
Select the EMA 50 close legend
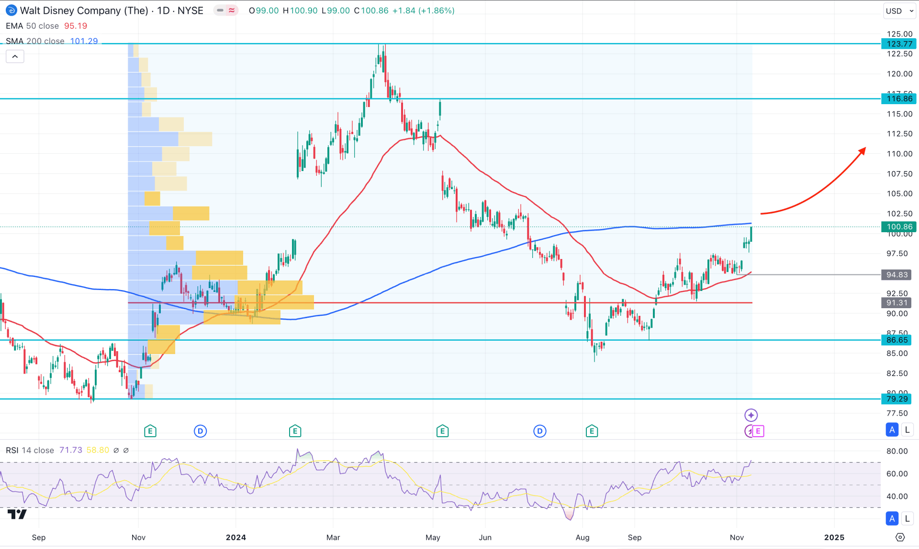tap(32, 26)
